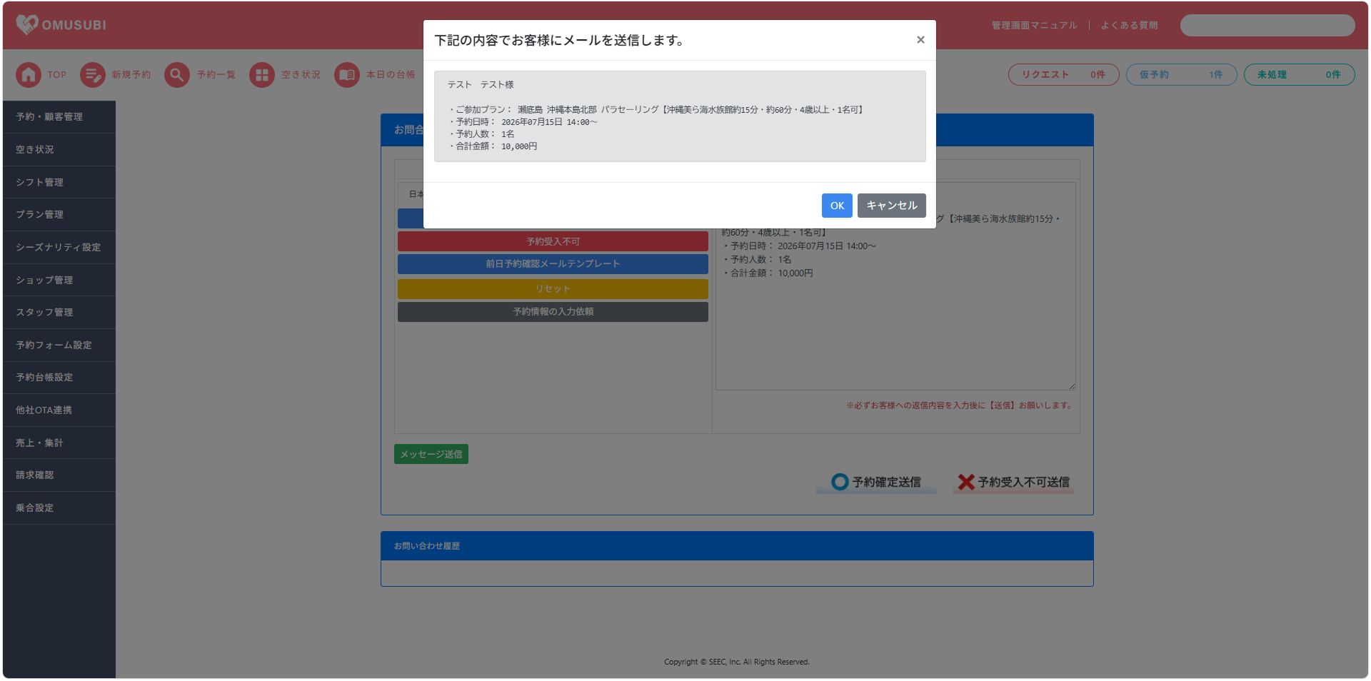Close the mail confirmation dialog with X
This screenshot has height=681, width=1371.
point(920,40)
